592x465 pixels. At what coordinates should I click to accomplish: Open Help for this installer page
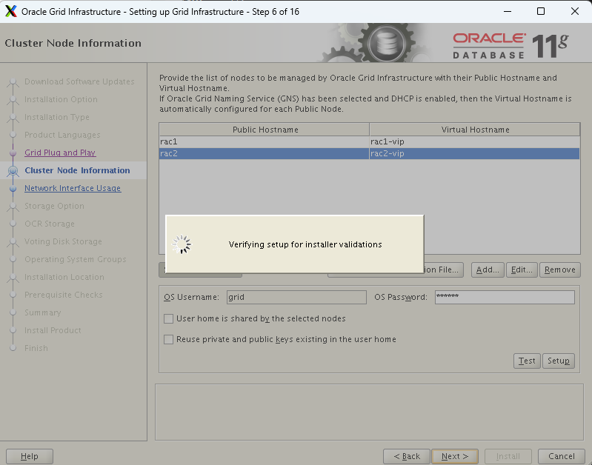point(30,456)
